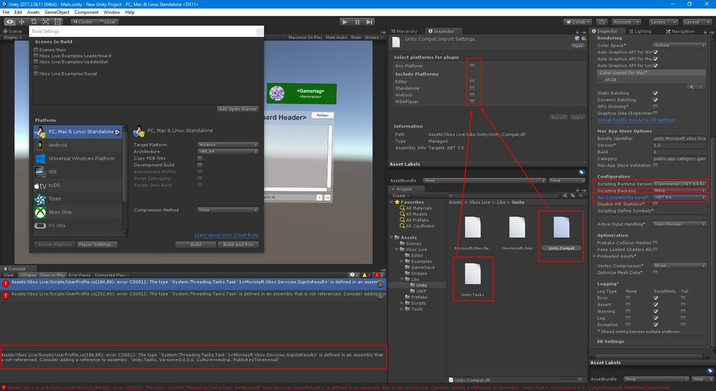Select Universal Windows Platform
716x391 pixels.
point(78,159)
